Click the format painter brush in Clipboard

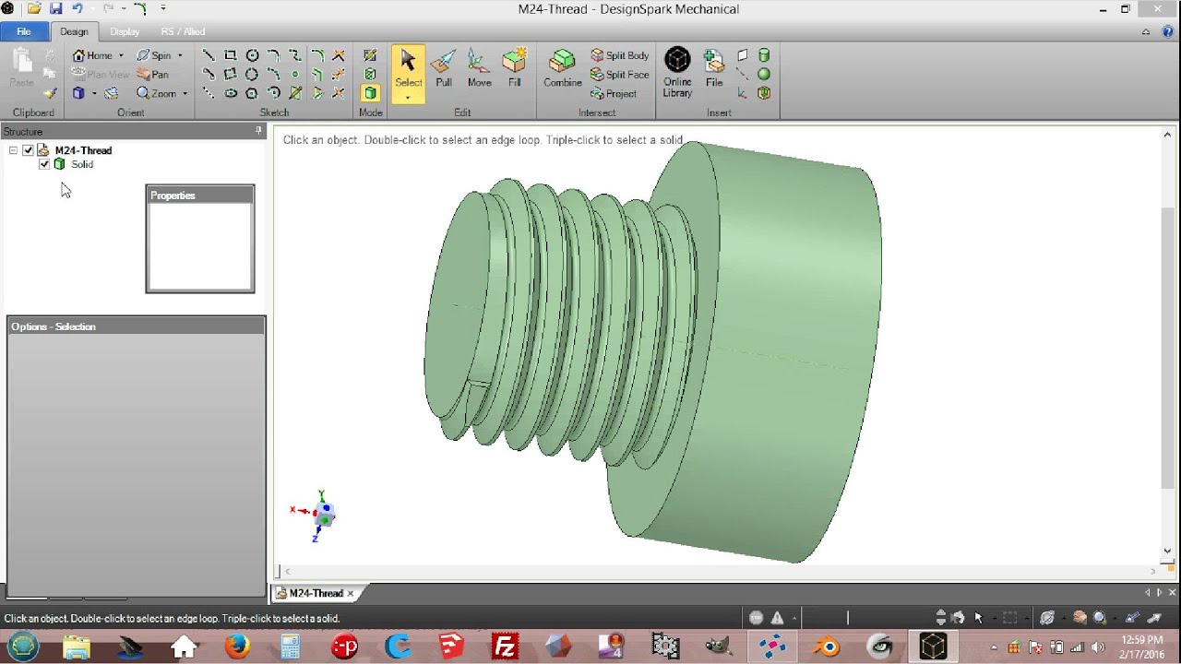[x=50, y=93]
